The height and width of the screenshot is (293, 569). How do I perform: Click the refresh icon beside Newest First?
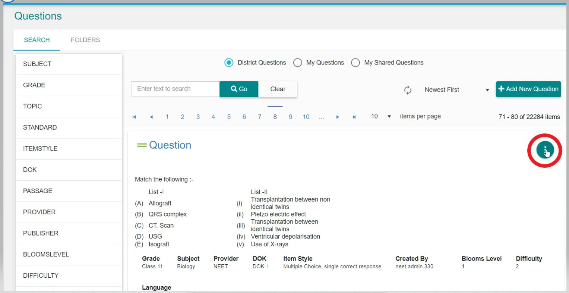pyautogui.click(x=408, y=90)
